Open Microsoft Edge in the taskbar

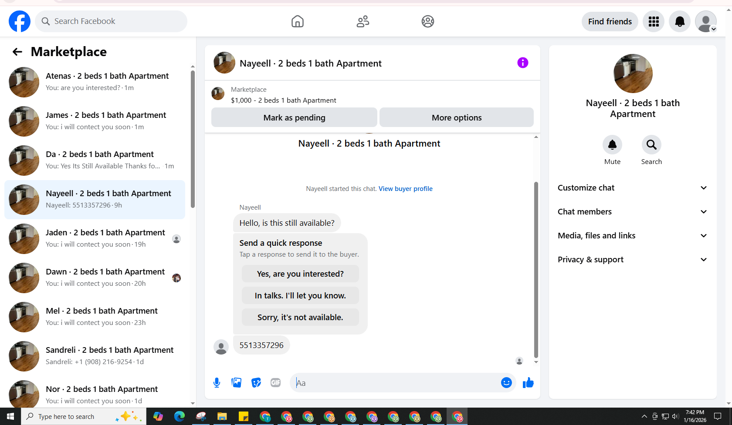179,417
